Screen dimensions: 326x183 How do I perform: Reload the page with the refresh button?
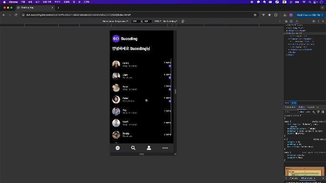click(x=16, y=15)
